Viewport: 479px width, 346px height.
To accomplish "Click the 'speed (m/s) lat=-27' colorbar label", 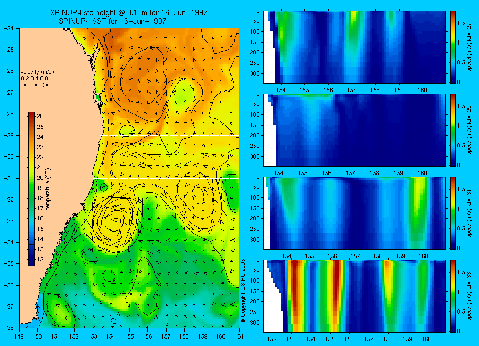I will click(x=469, y=46).
